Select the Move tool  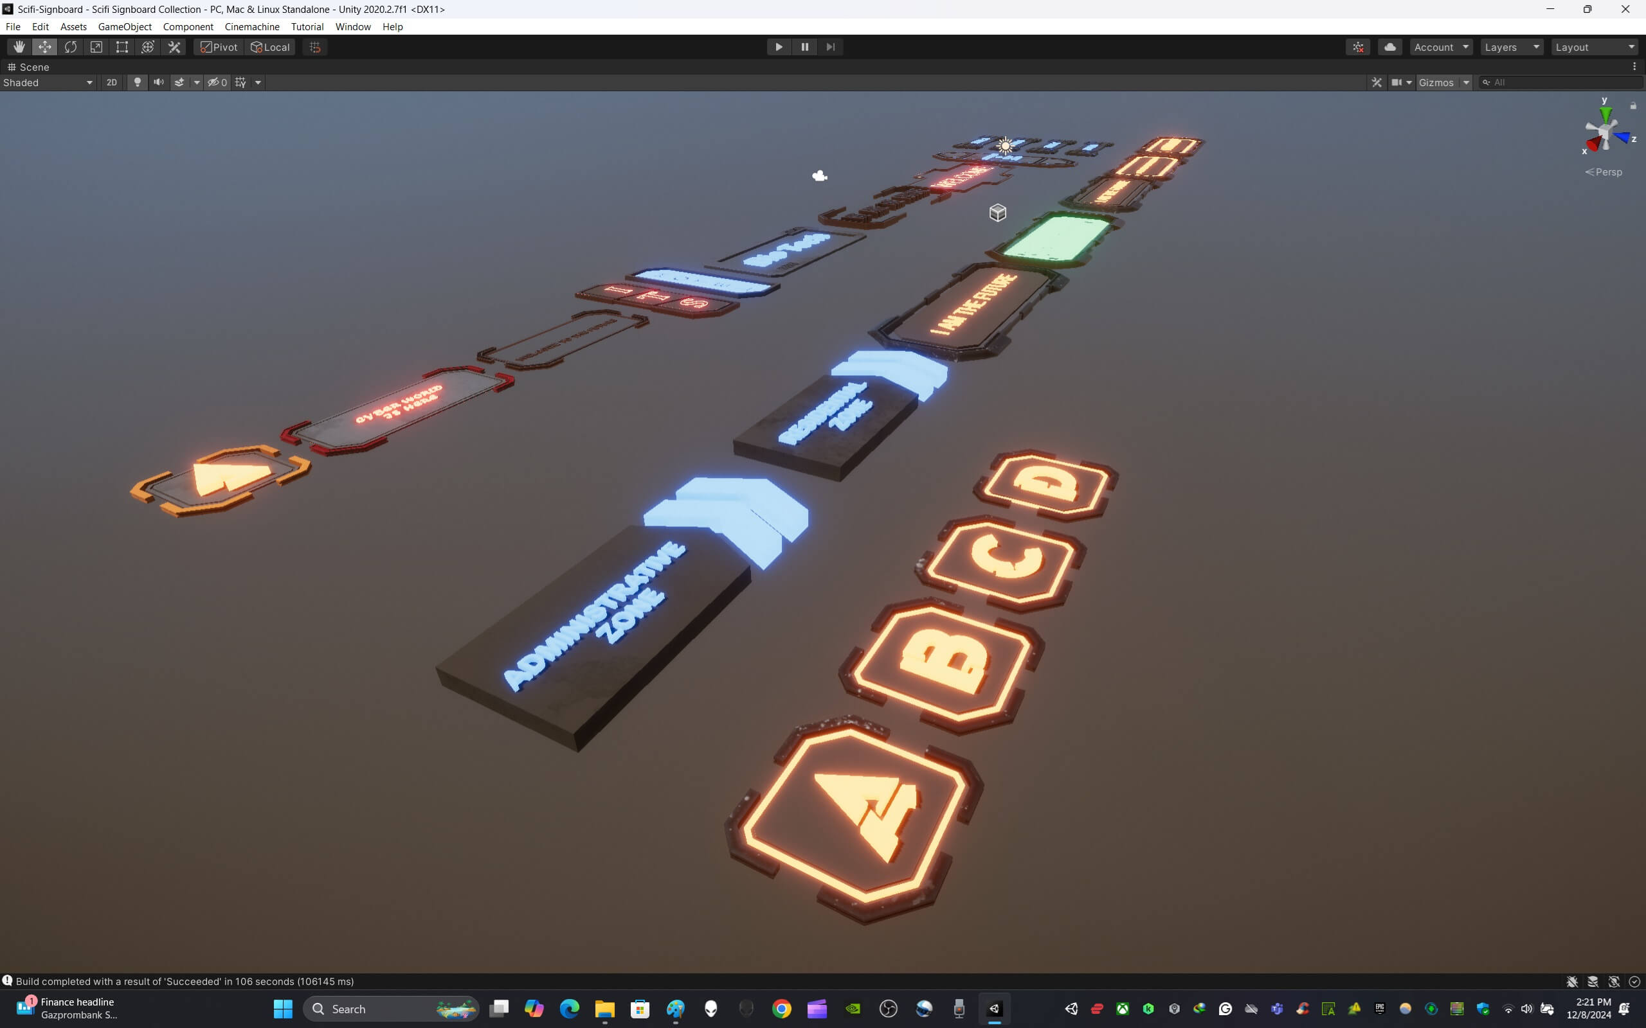[x=45, y=47]
